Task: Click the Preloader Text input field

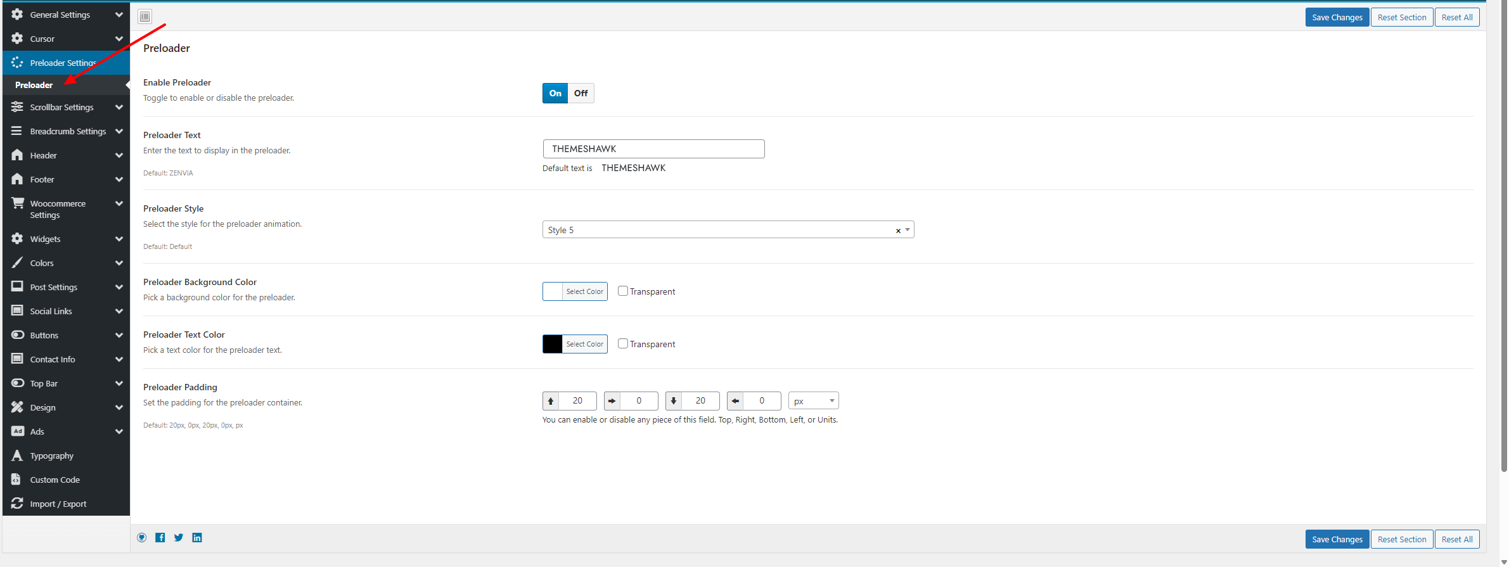Action: coord(653,149)
